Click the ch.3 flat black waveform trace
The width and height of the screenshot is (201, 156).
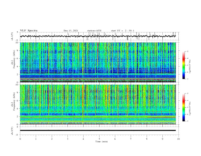click(x=98, y=131)
